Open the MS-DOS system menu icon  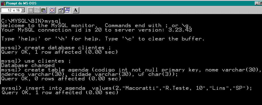pyautogui.click(x=3, y=3)
